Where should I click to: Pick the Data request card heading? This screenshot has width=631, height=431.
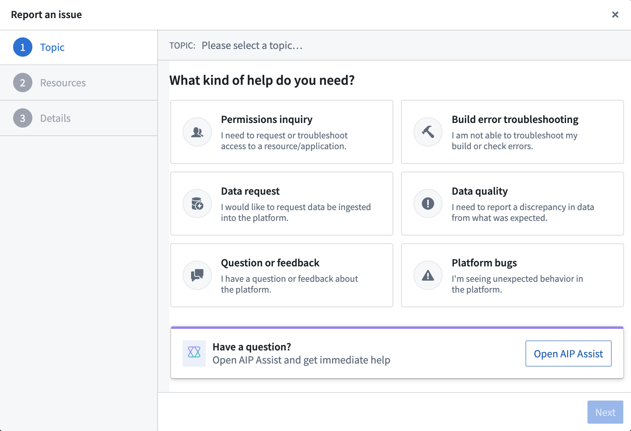pos(250,191)
